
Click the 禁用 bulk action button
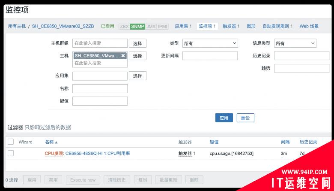[x=53, y=180]
